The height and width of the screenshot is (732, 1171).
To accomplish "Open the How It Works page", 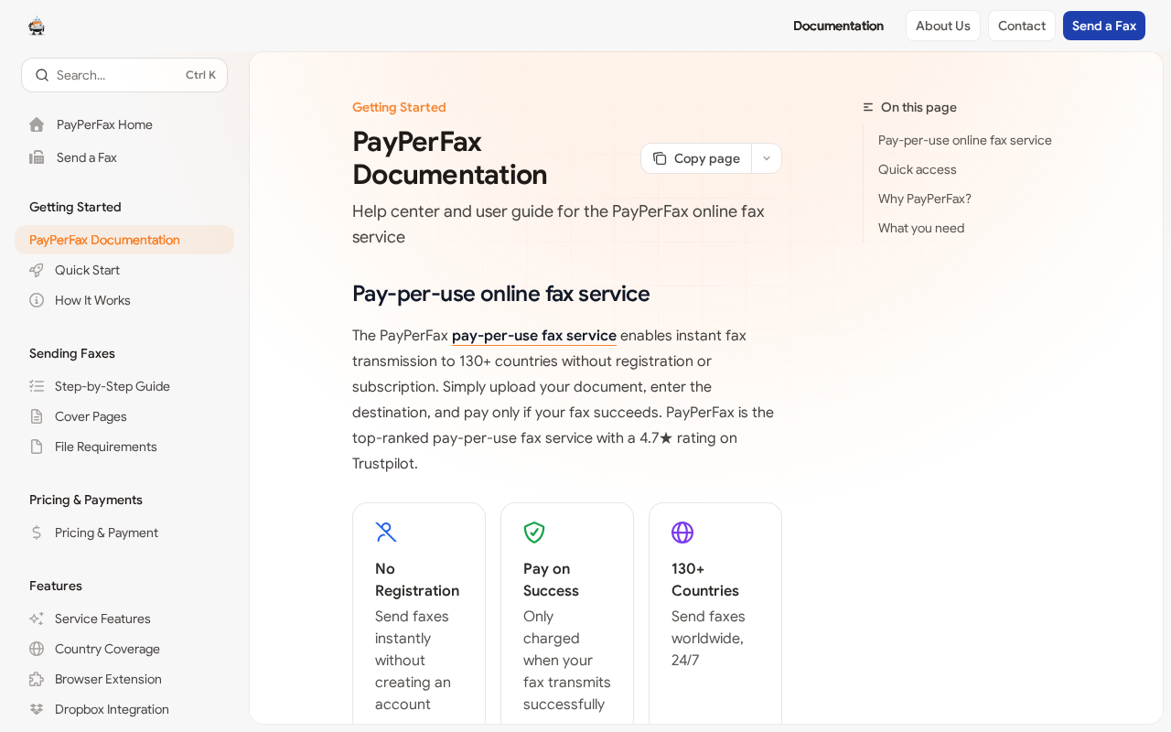I will [124, 300].
